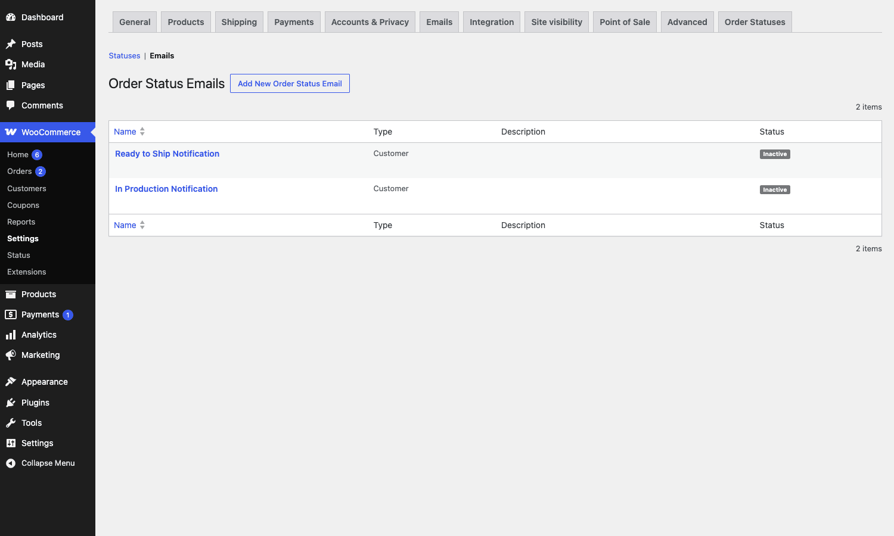The height and width of the screenshot is (536, 894).
Task: Click the Orders badge showing 2
Action: click(41, 172)
